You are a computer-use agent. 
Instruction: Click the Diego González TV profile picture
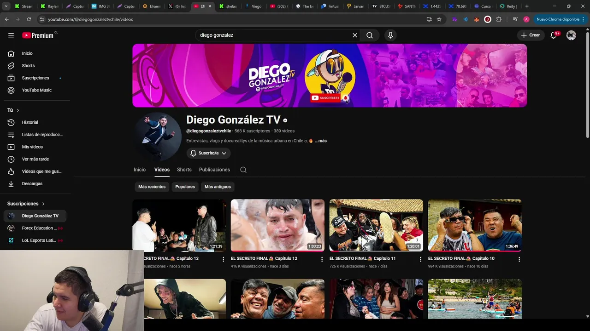tap(157, 136)
